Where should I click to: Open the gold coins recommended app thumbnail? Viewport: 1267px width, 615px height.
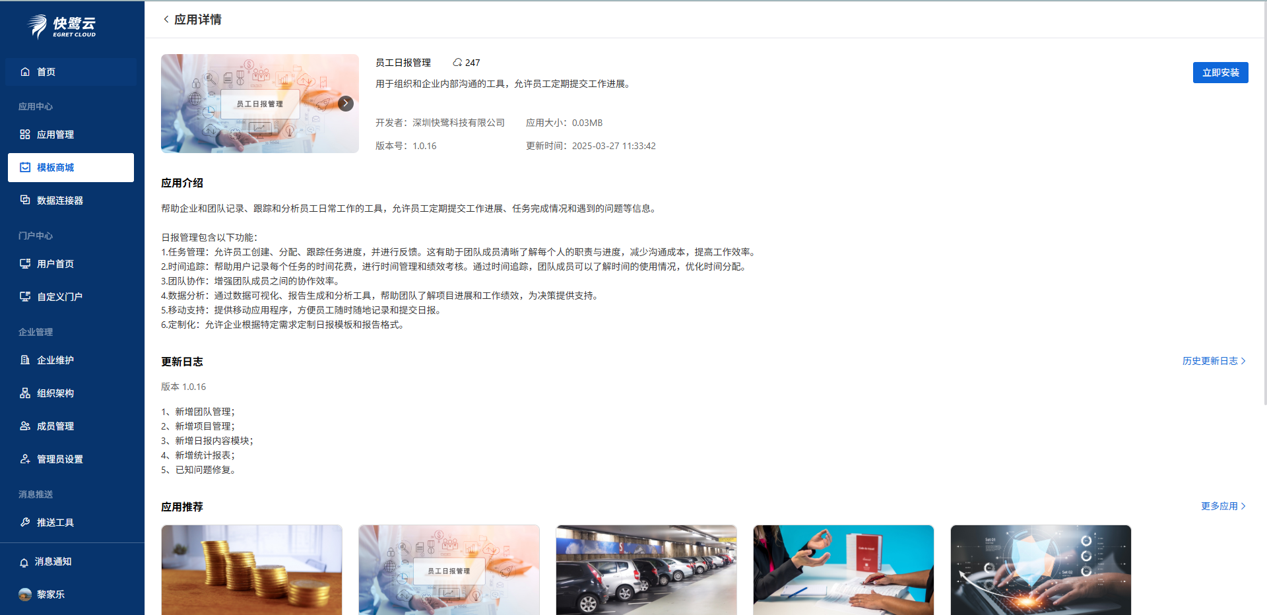pos(251,569)
